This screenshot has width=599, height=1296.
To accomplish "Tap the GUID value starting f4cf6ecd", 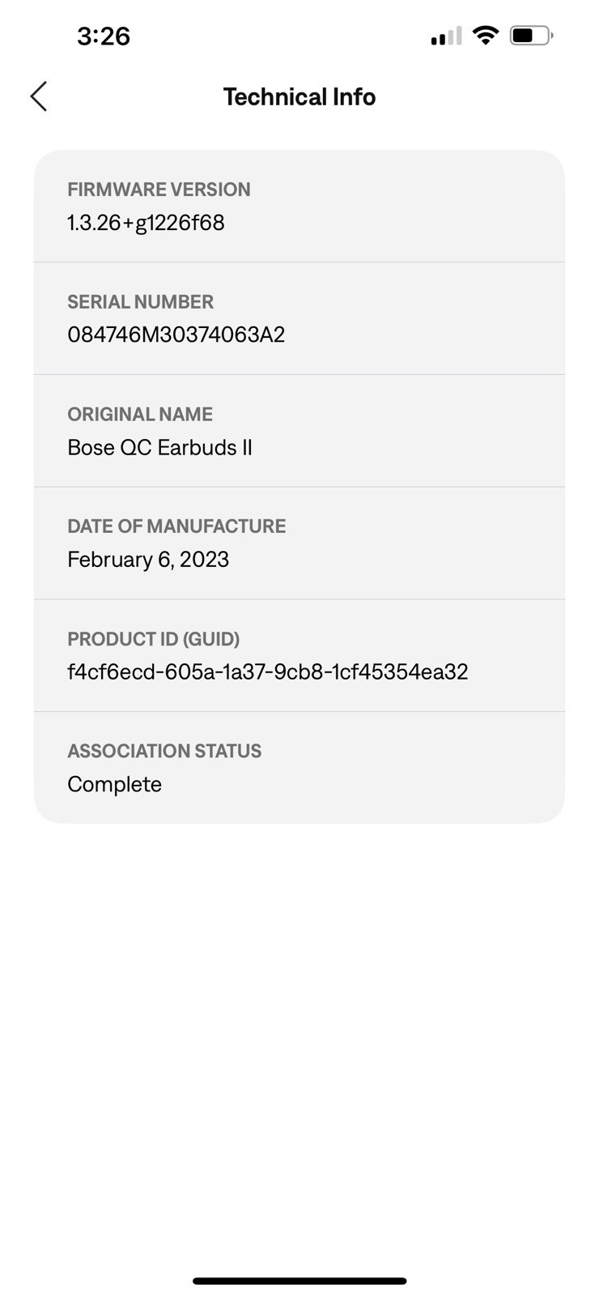I will 267,671.
